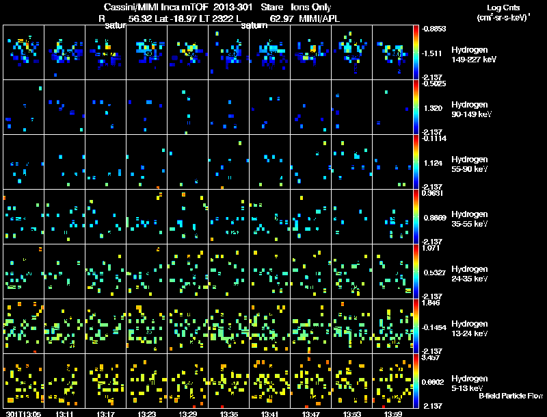This screenshot has height=417, width=547.
Task: Select the 13:29 time label
Action: pyautogui.click(x=188, y=413)
